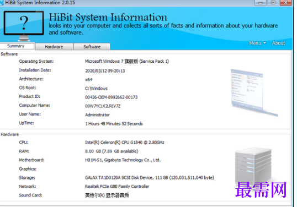Select the Realtek PCIe GBE network value
This screenshot has width=297, height=207.
(x=117, y=187)
